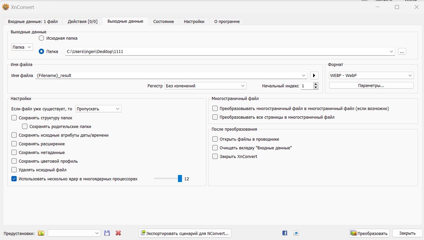
Task: Open the Facebook link icon
Action: pos(285,233)
